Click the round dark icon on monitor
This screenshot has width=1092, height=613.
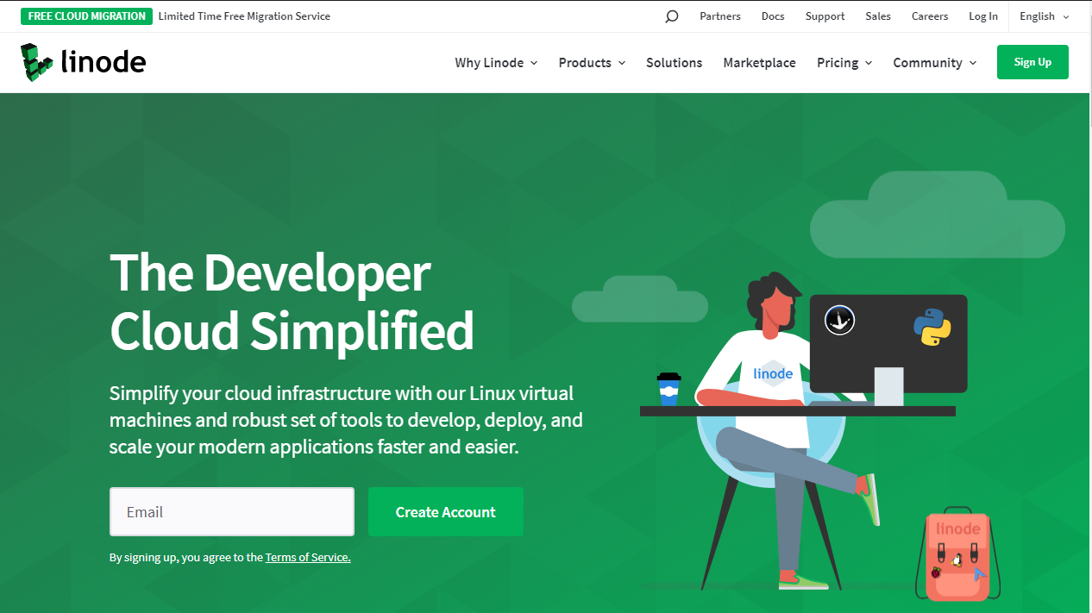pos(838,320)
